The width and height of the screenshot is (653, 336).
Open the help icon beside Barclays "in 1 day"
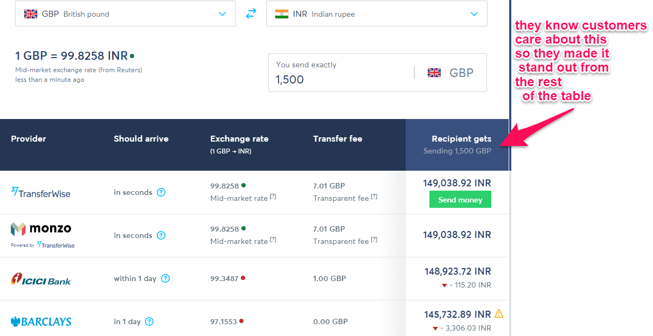pos(149,321)
